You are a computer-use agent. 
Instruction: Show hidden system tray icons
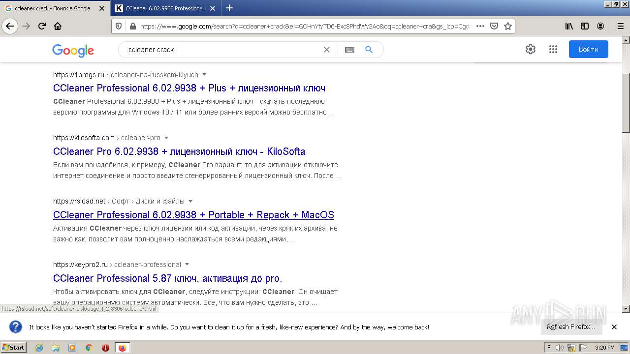pos(549,348)
